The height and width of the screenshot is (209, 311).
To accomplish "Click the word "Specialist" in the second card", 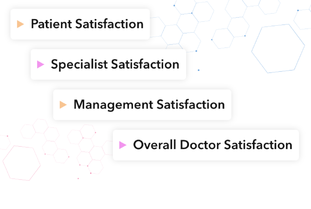I will 79,64.
